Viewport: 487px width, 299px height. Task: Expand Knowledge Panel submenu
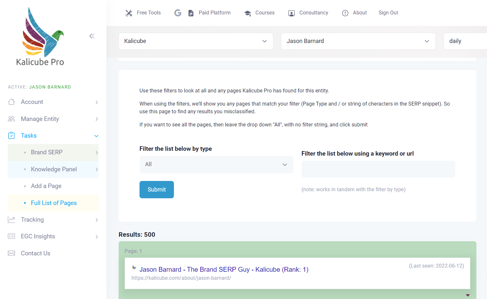click(x=53, y=169)
